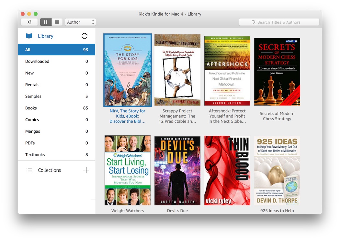Open the Library heading link

[x=46, y=36]
